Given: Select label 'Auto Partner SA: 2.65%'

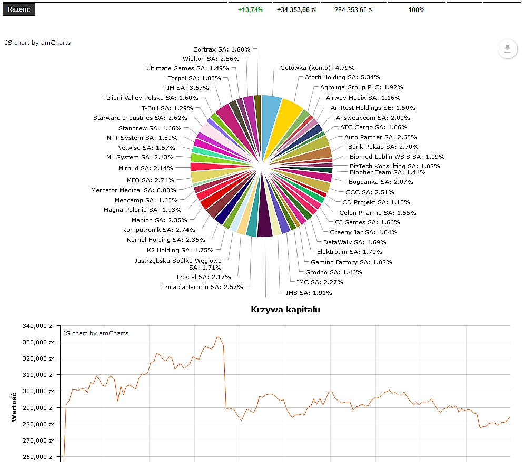Looking at the screenshot, I should (x=380, y=137).
